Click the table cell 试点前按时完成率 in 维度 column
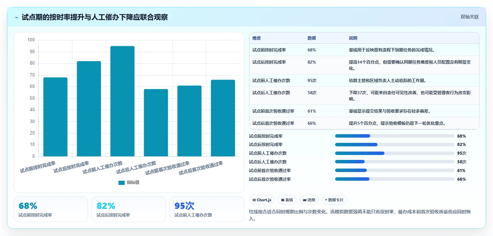 (x=269, y=50)
